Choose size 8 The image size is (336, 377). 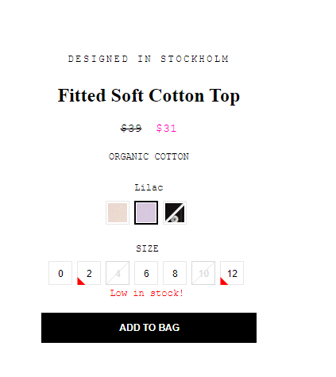tap(175, 273)
